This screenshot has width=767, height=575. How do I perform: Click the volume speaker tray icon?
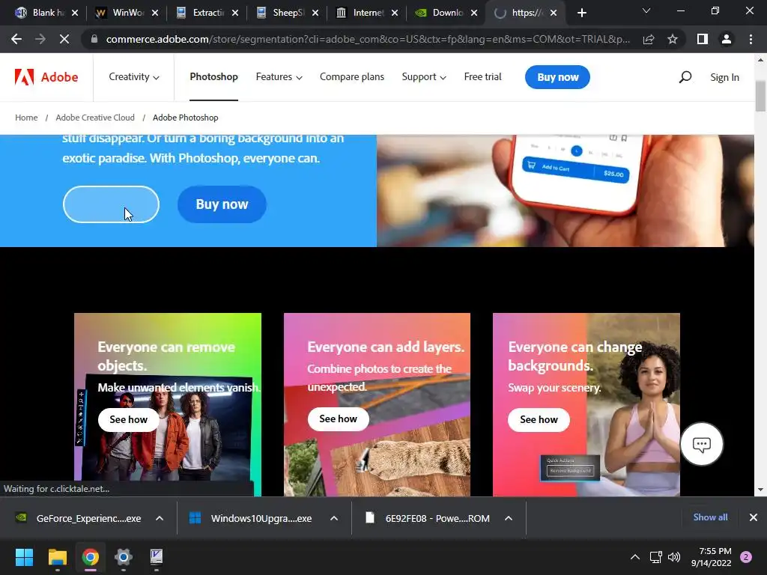click(x=674, y=557)
